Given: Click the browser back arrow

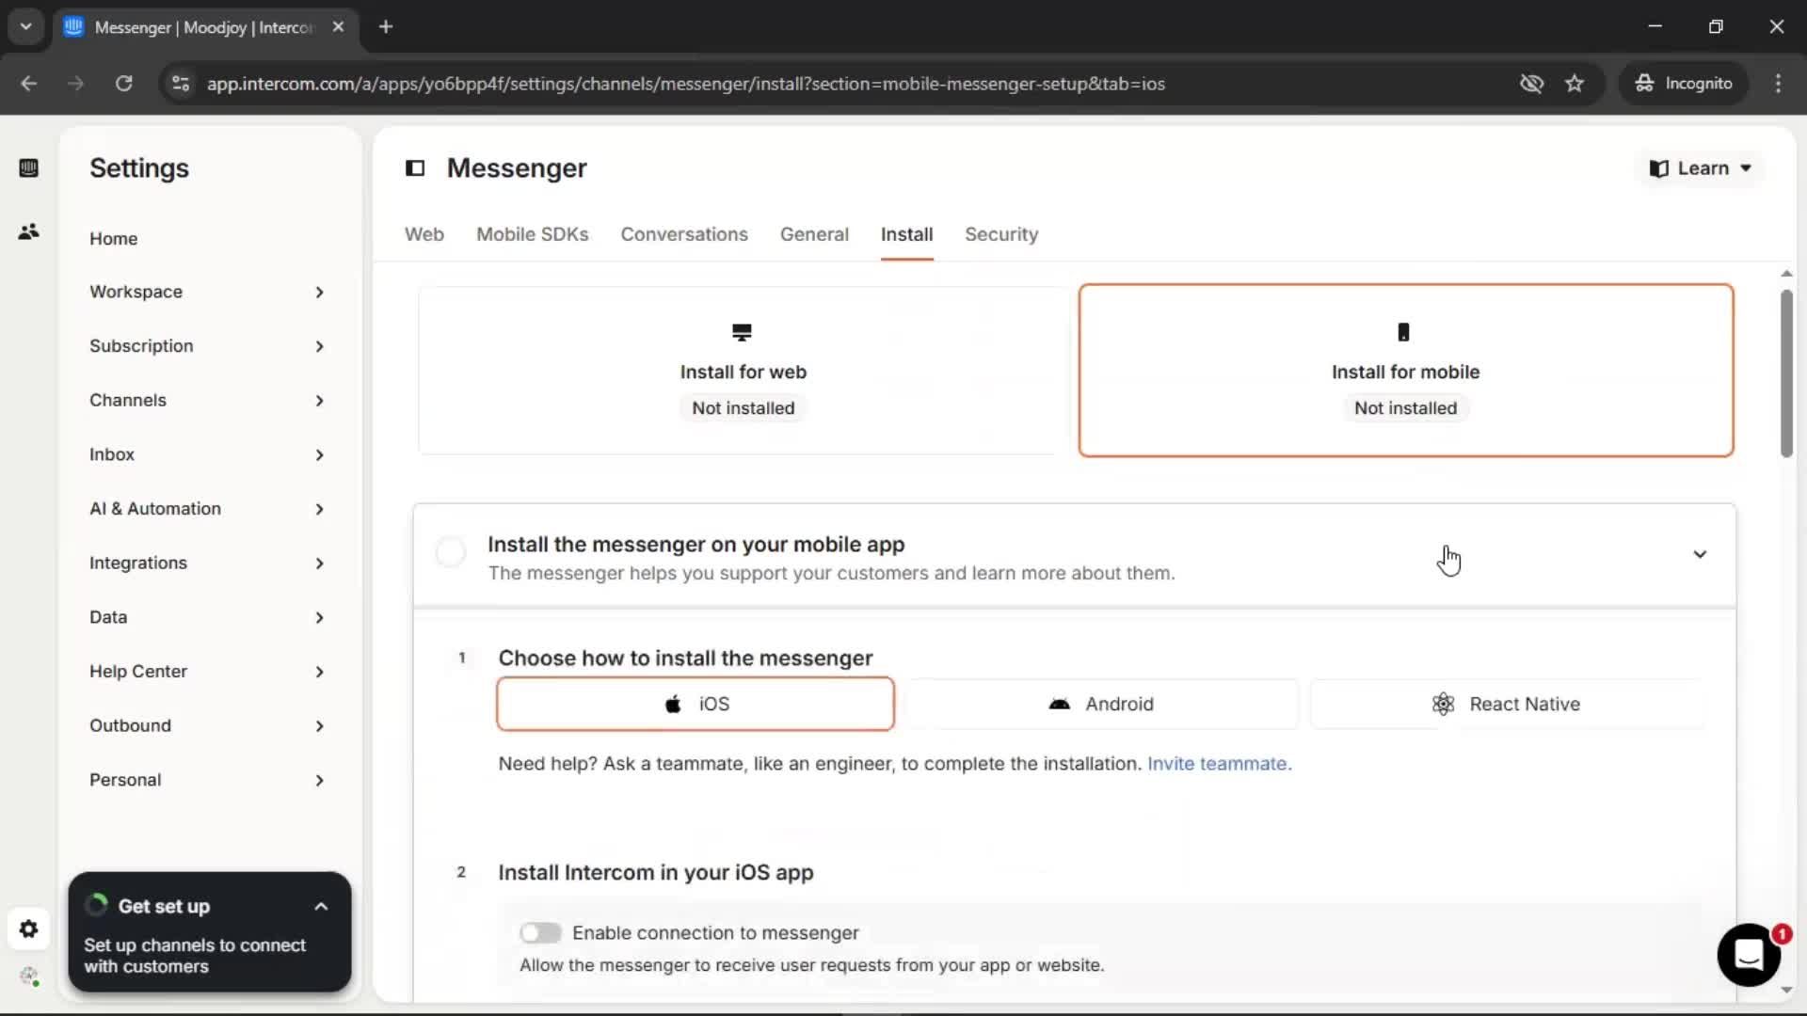Looking at the screenshot, I should [x=29, y=84].
